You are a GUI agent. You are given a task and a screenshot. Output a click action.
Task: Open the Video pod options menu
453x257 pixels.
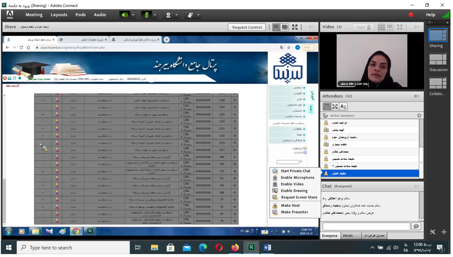416,27
